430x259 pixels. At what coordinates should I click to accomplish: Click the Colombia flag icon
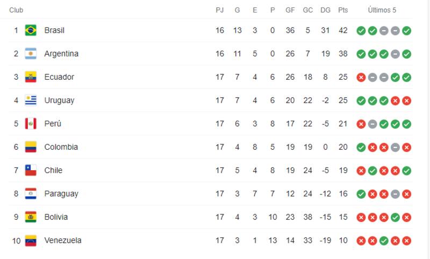(31, 147)
